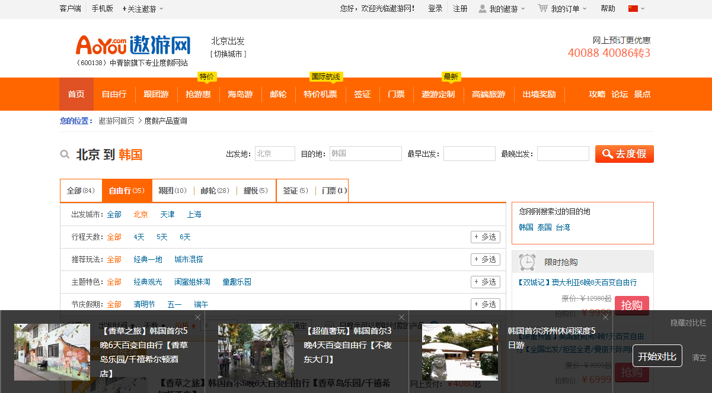Click the 最晚出发 date field
The height and width of the screenshot is (393, 712).
pyautogui.click(x=563, y=154)
